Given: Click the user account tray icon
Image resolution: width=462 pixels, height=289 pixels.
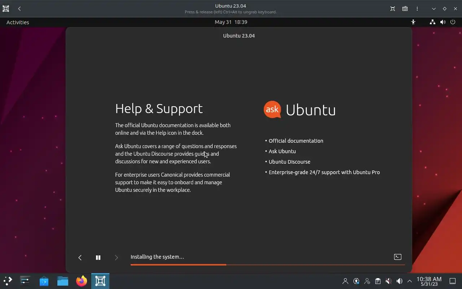Looking at the screenshot, I should click(345, 281).
